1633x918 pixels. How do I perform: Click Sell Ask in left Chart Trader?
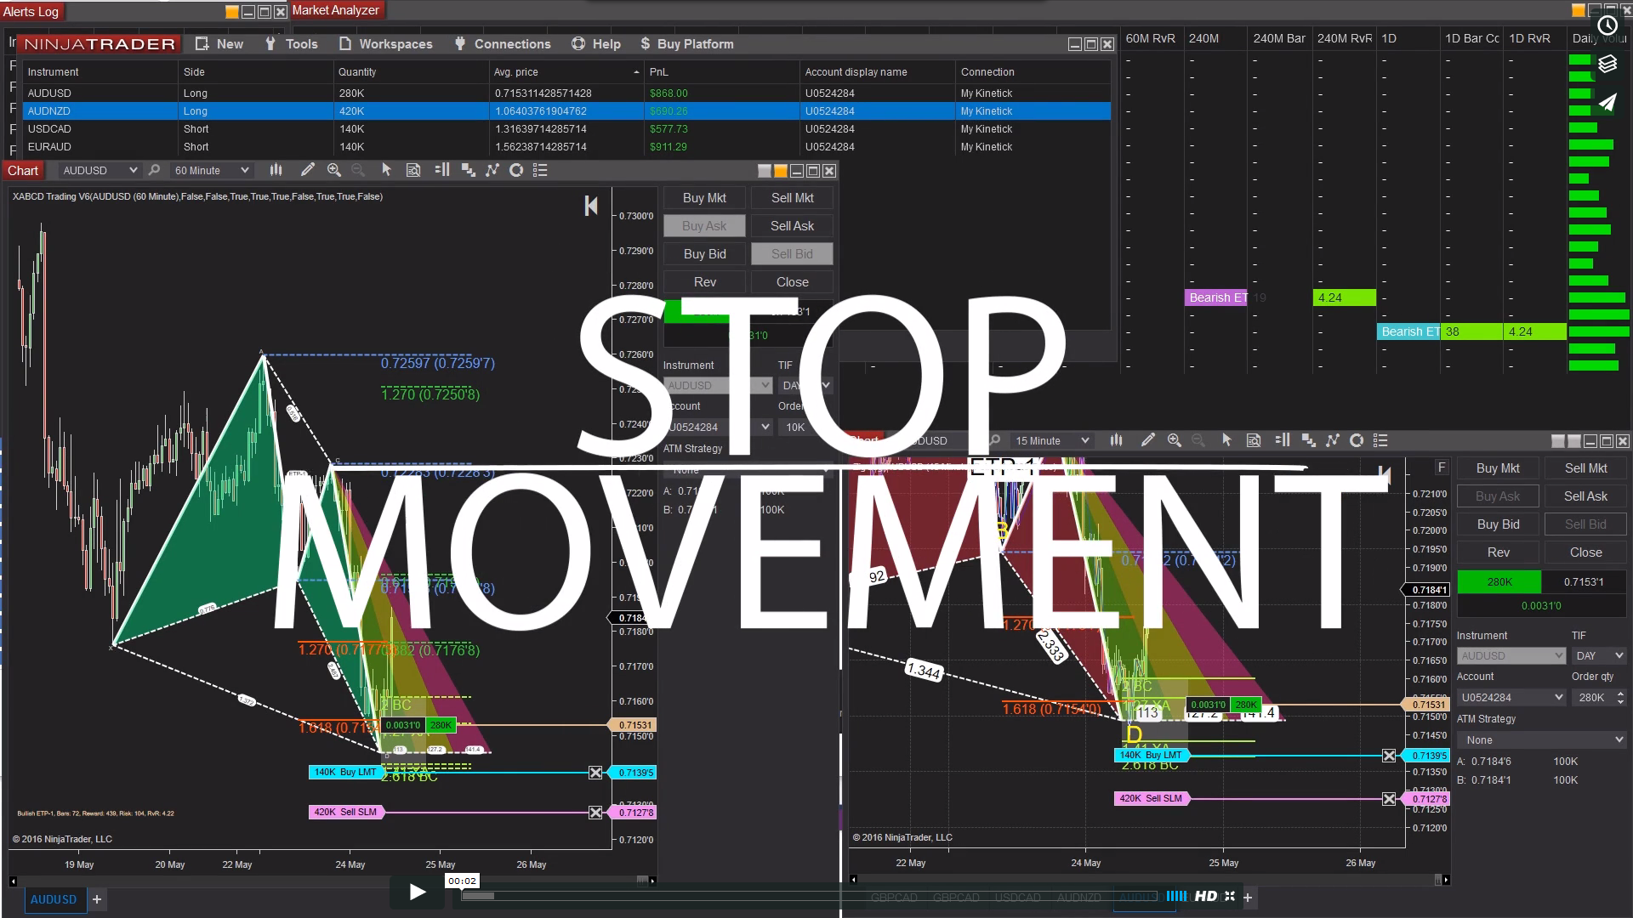(x=792, y=225)
